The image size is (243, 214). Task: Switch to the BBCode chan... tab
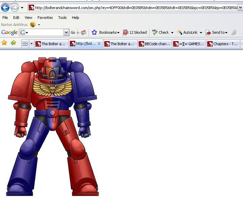click(155, 44)
